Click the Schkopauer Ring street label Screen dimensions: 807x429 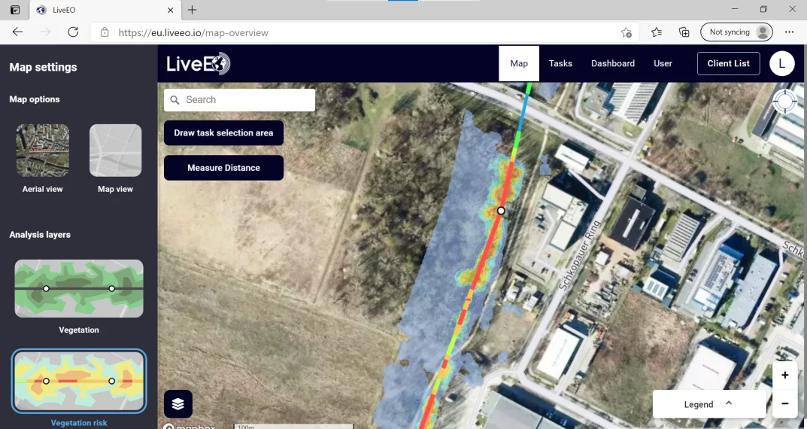(x=580, y=255)
